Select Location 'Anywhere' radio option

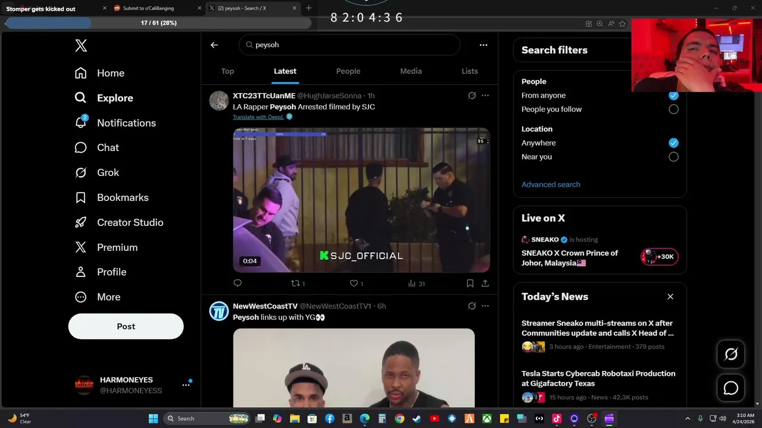(x=673, y=143)
